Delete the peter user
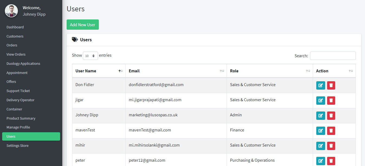The image size is (365, 166). 331,161
